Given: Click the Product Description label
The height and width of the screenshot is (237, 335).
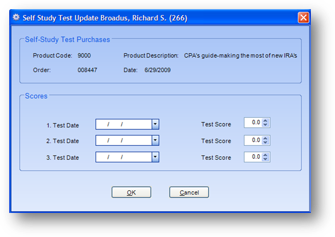Looking at the screenshot, I should 151,56.
